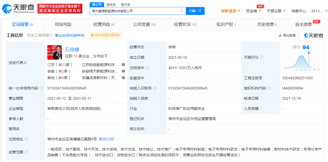Open 消息中心
Image resolution: width=328 pixels, height=162 pixels.
click(x=299, y=11)
